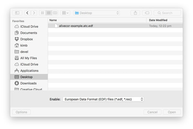Open the devel folder
The width and height of the screenshot is (193, 129).
point(29,52)
